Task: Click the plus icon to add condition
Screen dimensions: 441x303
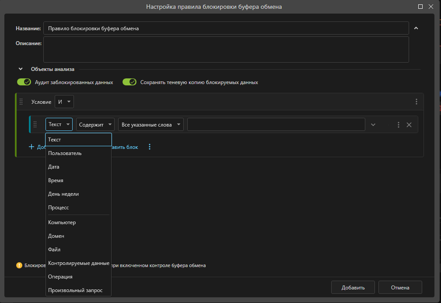Action: 31,147
